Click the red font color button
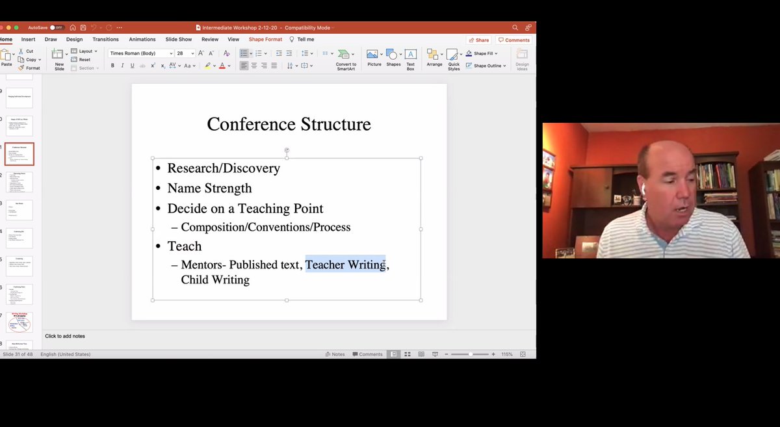780x427 pixels. click(222, 66)
